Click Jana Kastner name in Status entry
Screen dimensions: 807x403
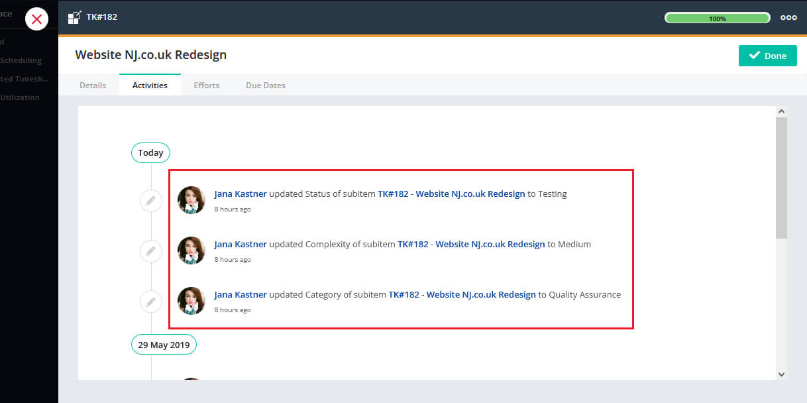(x=241, y=194)
